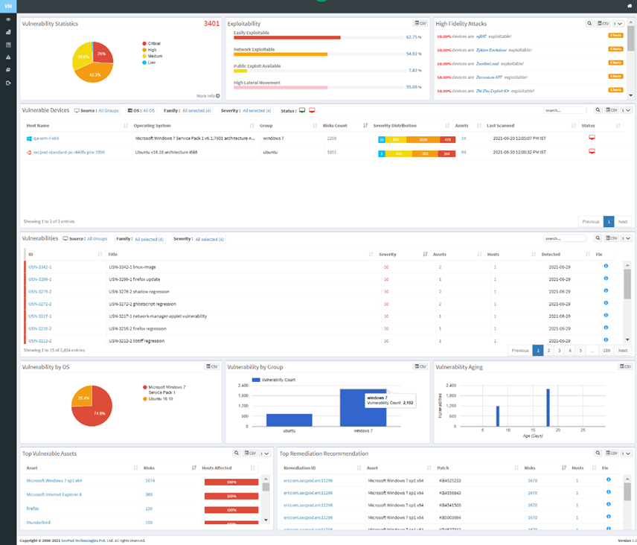Click fix icon for patch KB4525233
The height and width of the screenshot is (545, 637).
[608, 479]
